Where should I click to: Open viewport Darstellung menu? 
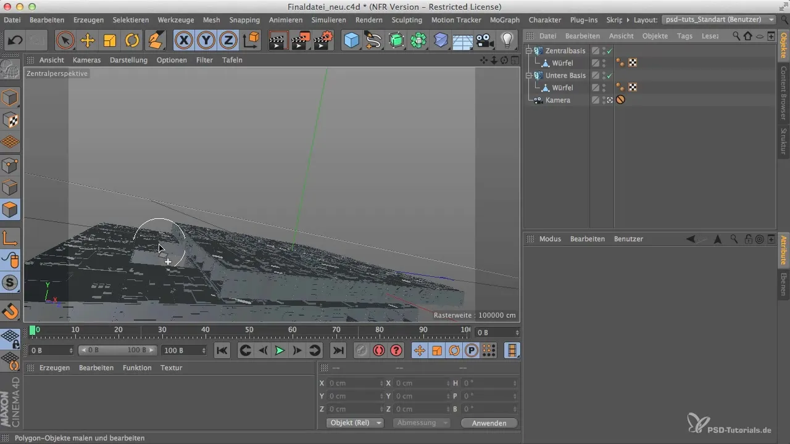[128, 60]
